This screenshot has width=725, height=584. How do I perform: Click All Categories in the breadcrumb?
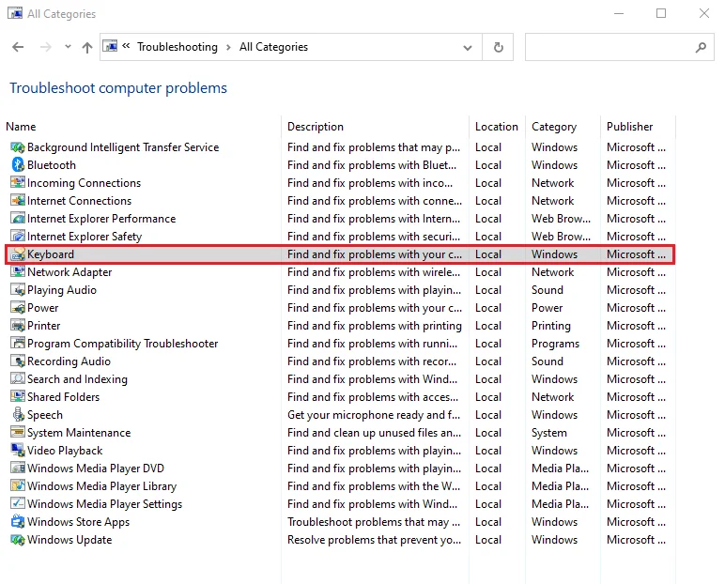(273, 47)
